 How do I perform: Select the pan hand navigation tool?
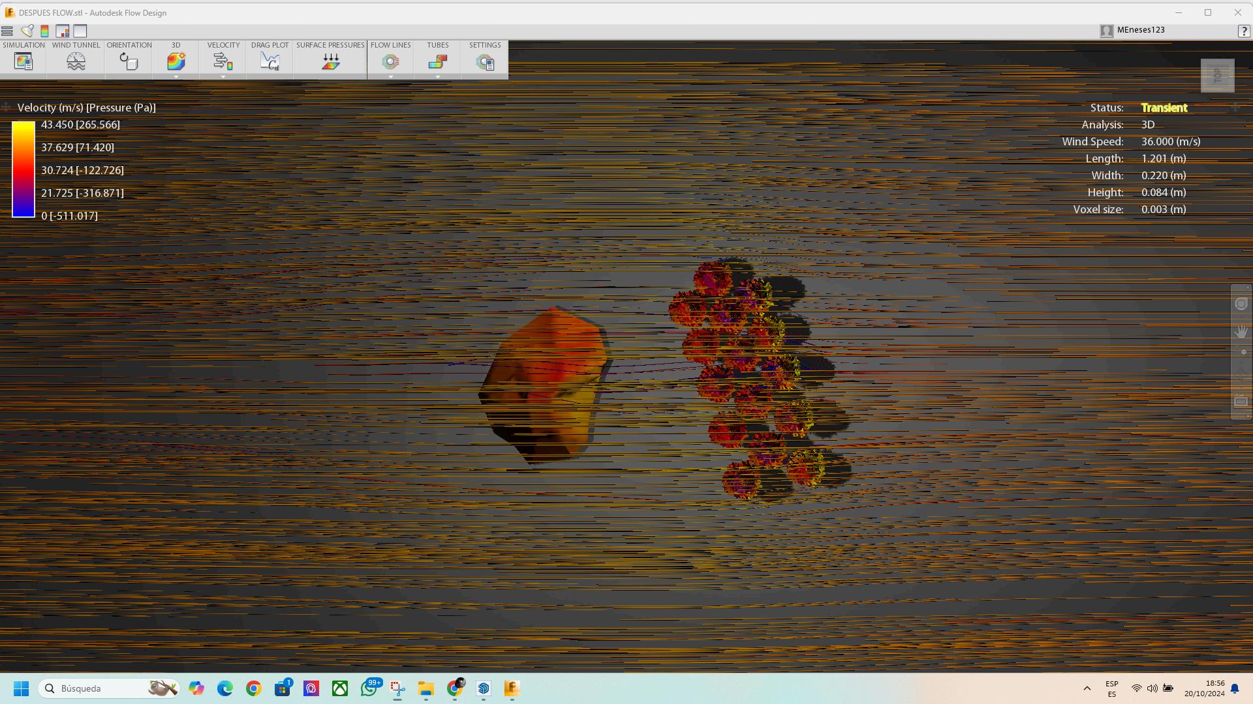click(x=1241, y=332)
